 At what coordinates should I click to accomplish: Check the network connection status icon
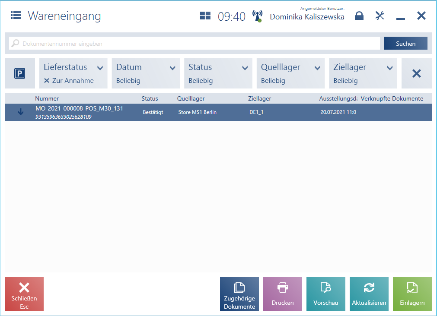(257, 16)
